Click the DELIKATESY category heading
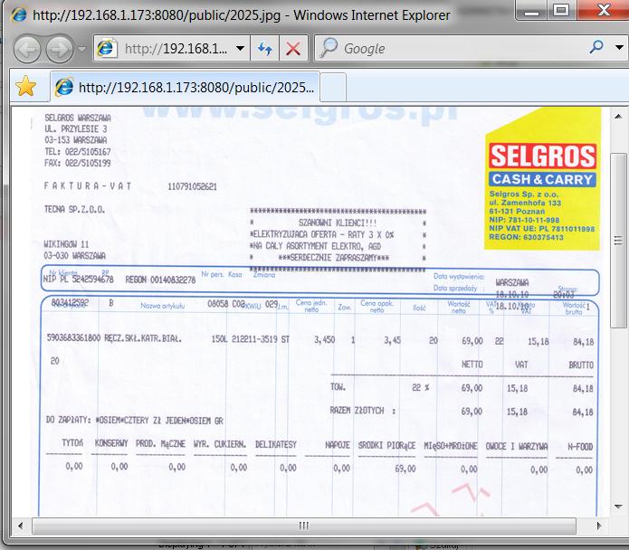Screen dimensions: 629x550 point(276,444)
